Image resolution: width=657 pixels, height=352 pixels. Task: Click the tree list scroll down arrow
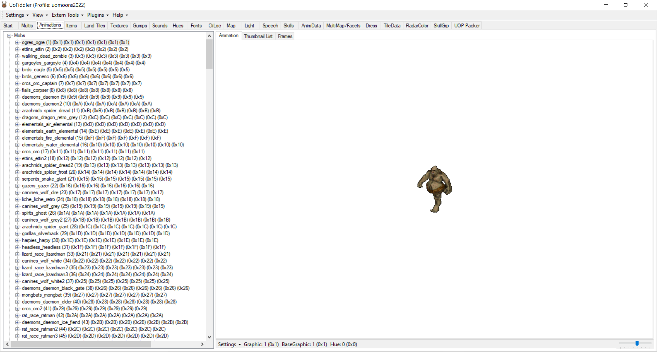(209, 337)
